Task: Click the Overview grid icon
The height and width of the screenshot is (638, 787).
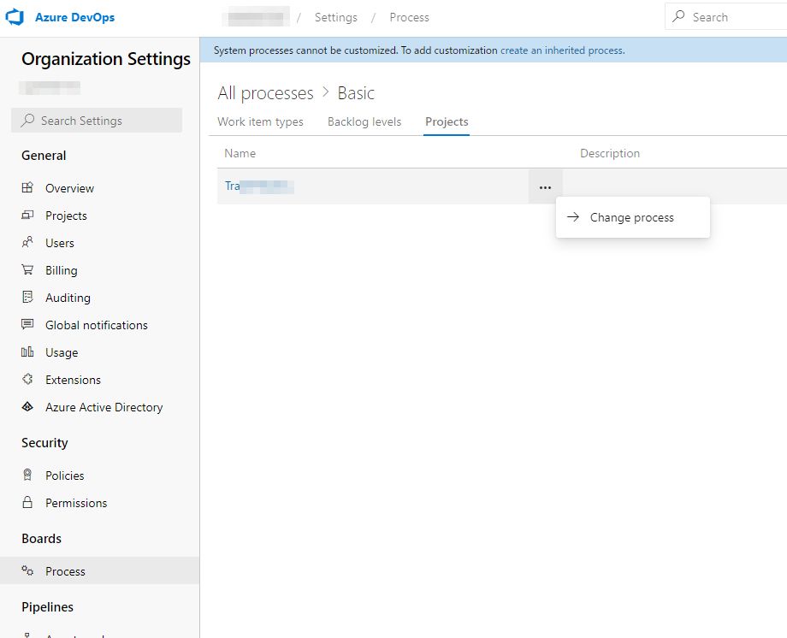Action: point(27,188)
